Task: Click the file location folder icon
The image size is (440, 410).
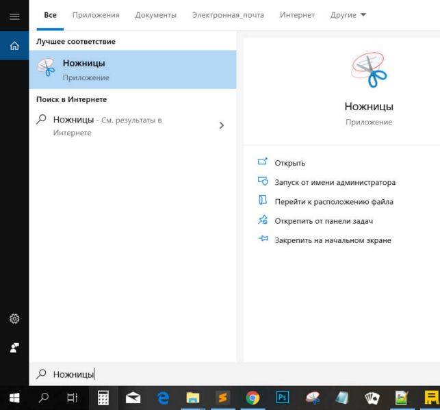Action: [x=263, y=200]
